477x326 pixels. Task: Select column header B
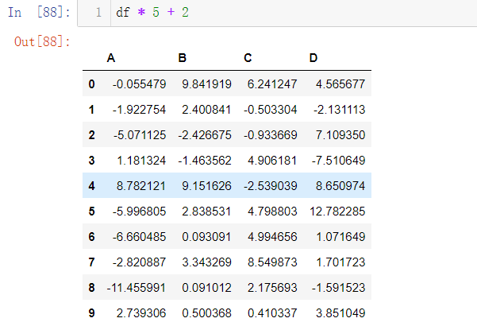pos(183,58)
